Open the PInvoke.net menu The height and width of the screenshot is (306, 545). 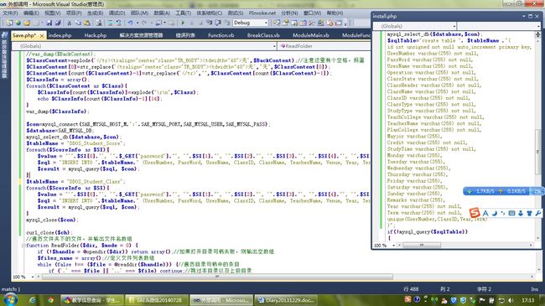point(262,13)
